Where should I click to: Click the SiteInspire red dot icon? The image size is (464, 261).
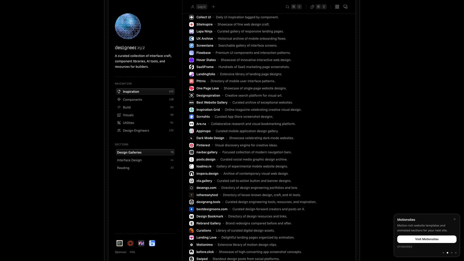(x=192, y=24)
